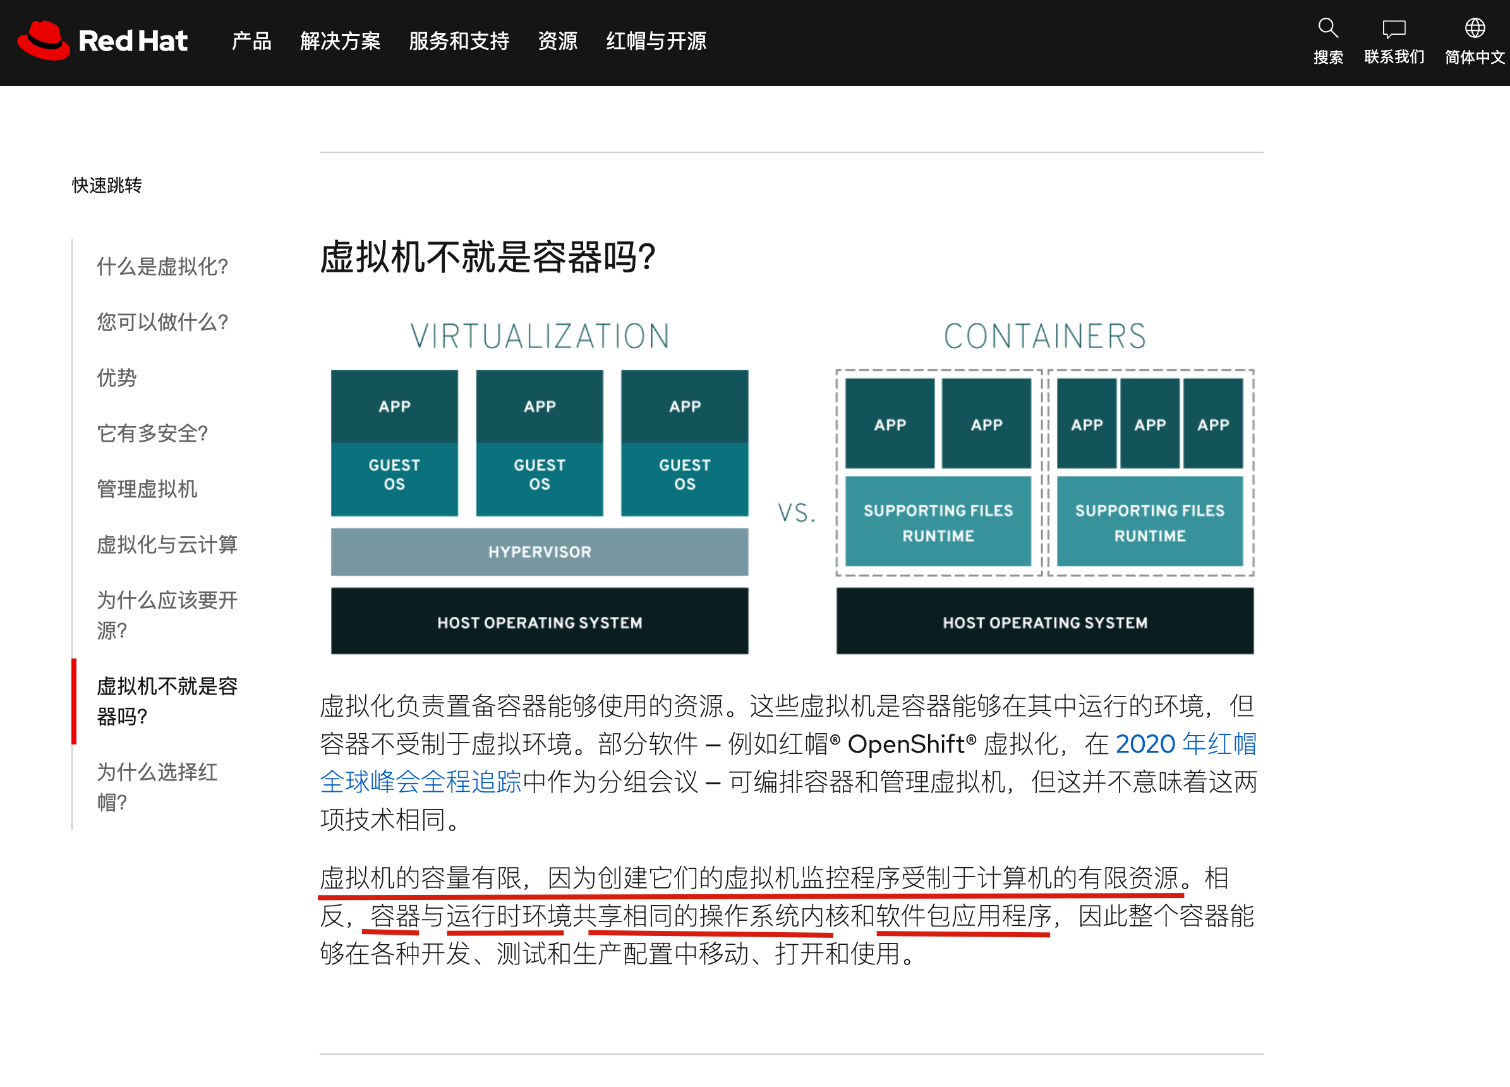1510x1087 pixels.
Task: Click the 联系我们 chat bubble icon
Action: point(1394,28)
